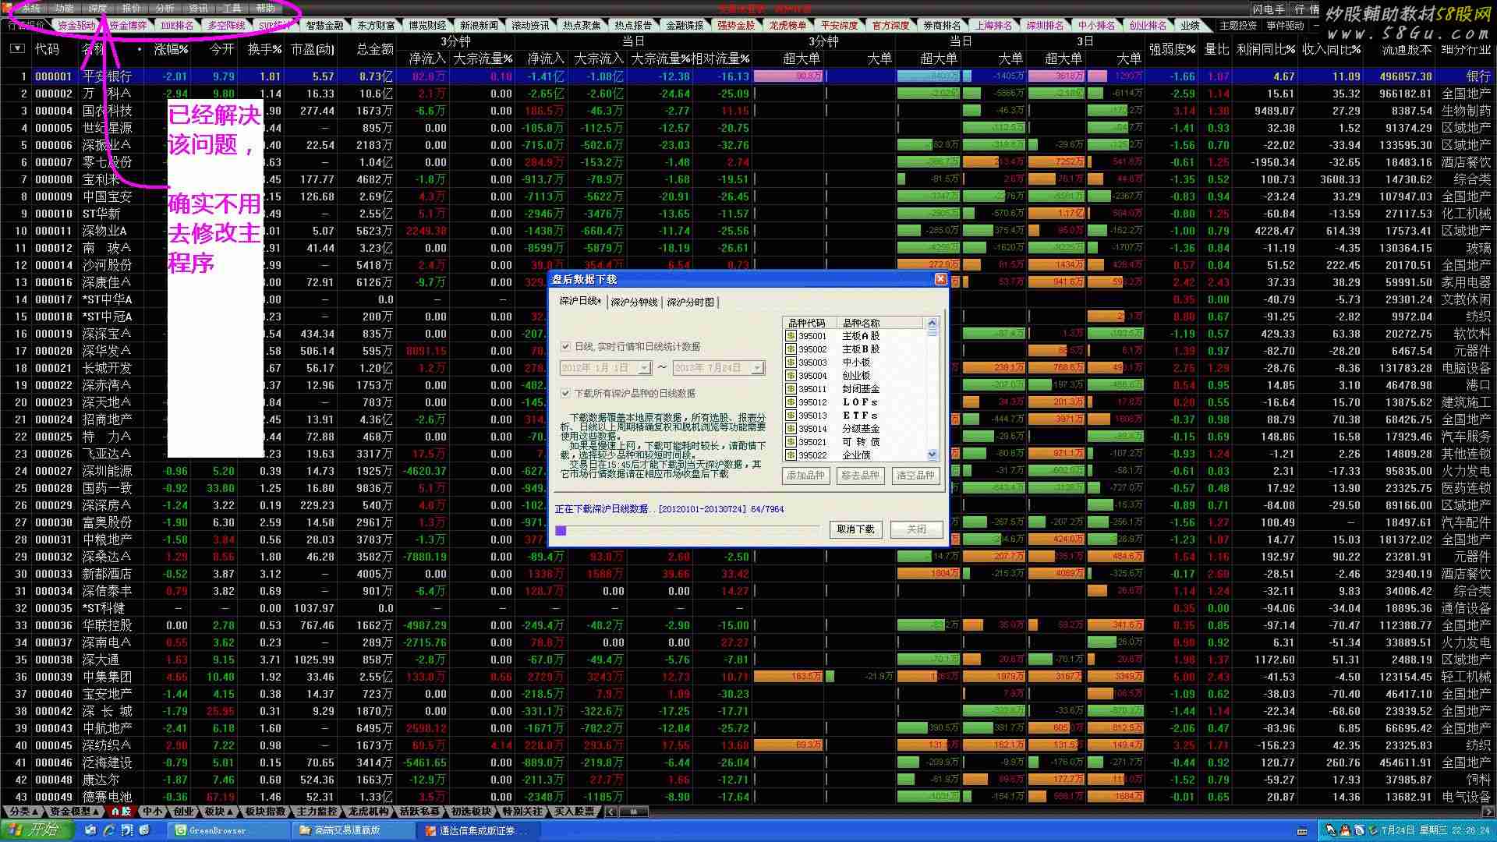The image size is (1497, 842).
Task: Click the 取消下载 button
Action: click(x=855, y=529)
